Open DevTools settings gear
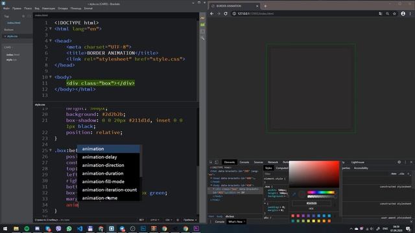This screenshot has height=233, width=415. pos(399,162)
